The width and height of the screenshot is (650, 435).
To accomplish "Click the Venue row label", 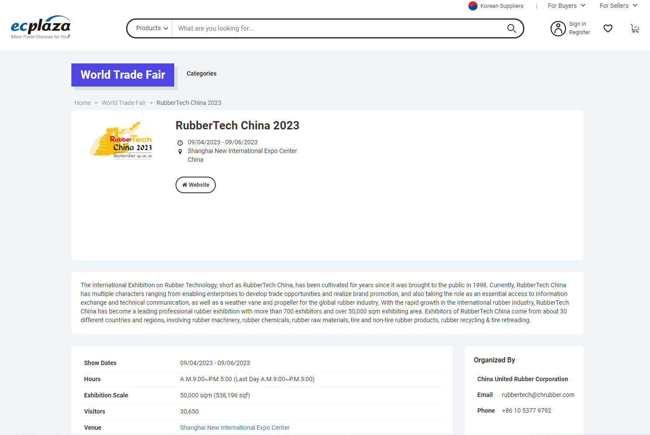I will 93,428.
